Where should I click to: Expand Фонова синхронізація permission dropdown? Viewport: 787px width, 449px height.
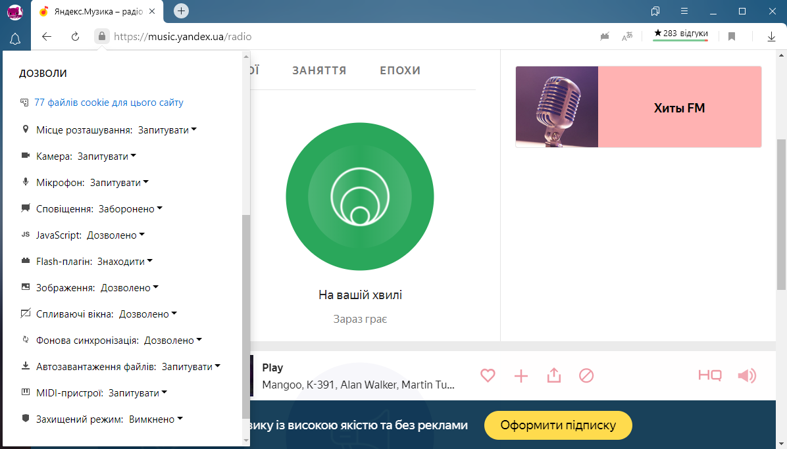click(x=173, y=341)
